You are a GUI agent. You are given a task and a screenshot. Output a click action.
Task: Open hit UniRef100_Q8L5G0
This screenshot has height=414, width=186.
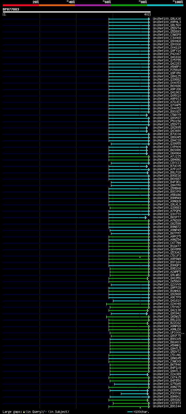coord(167,25)
